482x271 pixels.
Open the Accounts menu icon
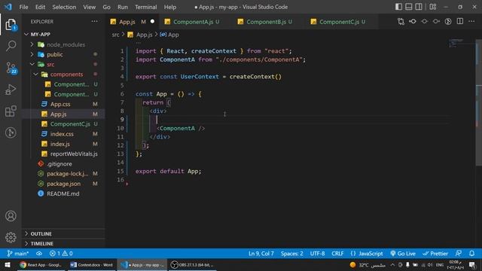11,216
